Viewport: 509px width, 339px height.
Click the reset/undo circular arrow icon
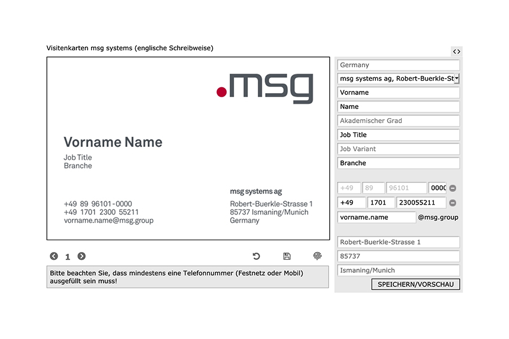click(256, 257)
